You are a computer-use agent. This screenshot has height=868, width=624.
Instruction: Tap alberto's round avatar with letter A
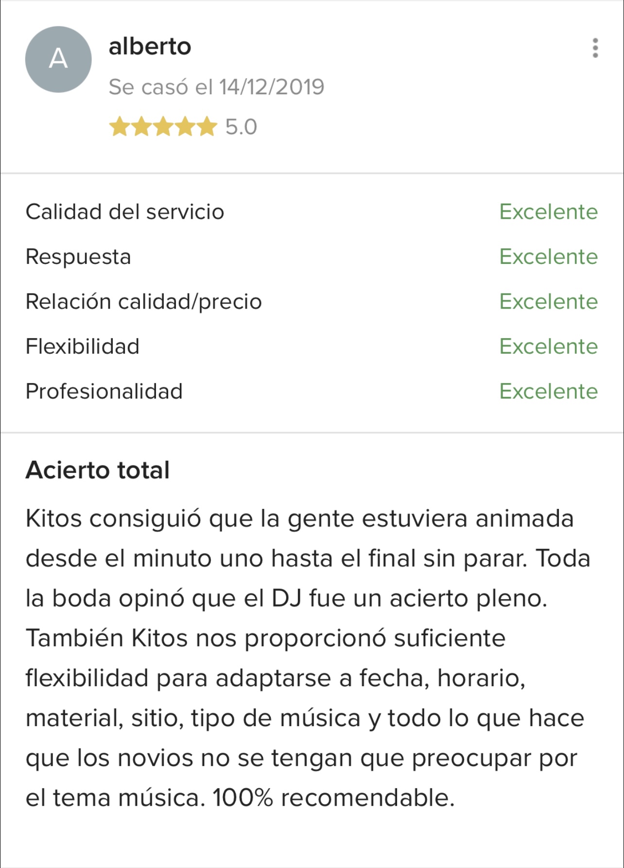pyautogui.click(x=58, y=59)
